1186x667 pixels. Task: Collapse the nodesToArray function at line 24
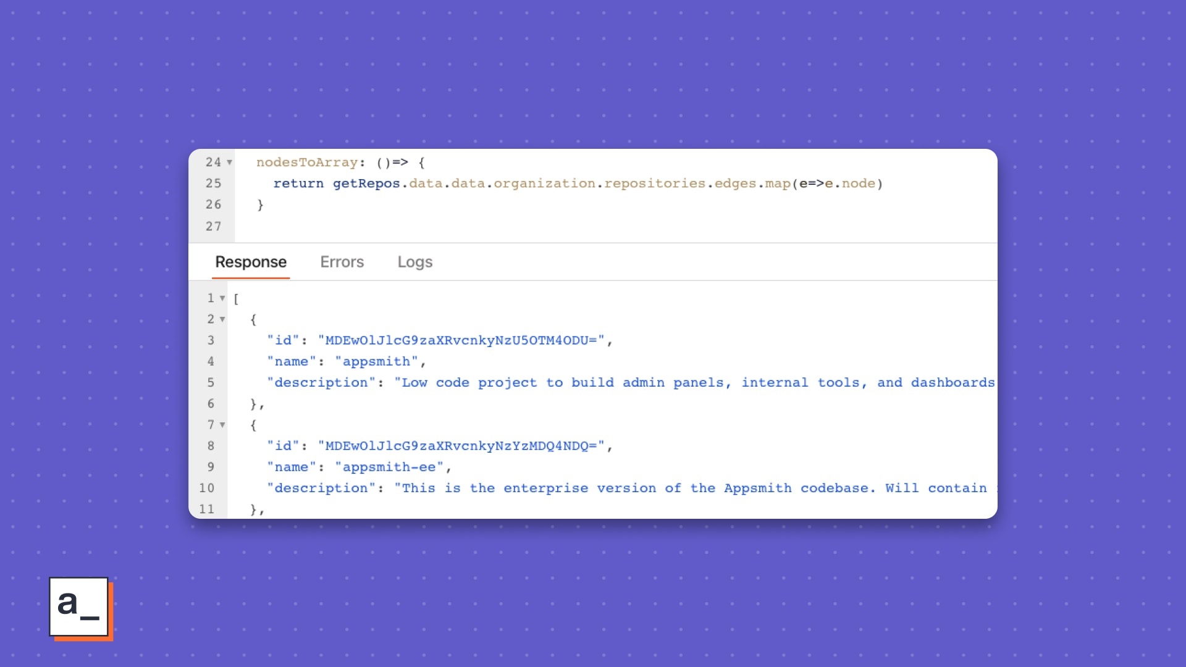229,162
